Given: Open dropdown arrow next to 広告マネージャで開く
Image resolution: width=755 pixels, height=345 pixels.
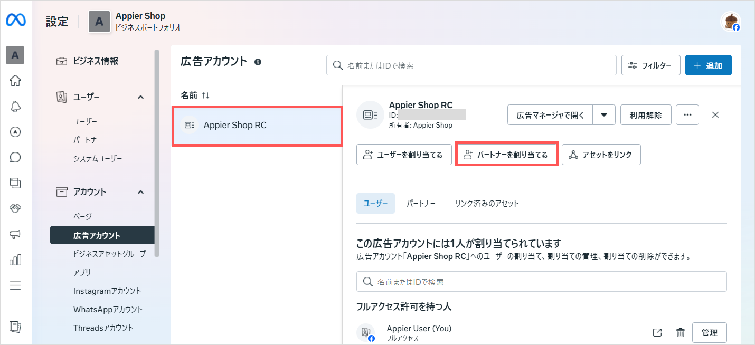Looking at the screenshot, I should [604, 115].
